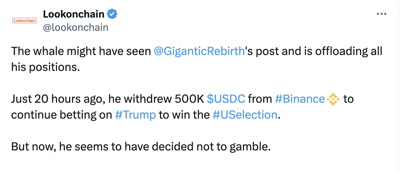Open the #Trump hashtag
400x171 pixels.
click(135, 115)
